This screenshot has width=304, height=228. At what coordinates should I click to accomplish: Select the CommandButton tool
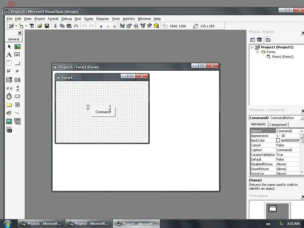18,63
